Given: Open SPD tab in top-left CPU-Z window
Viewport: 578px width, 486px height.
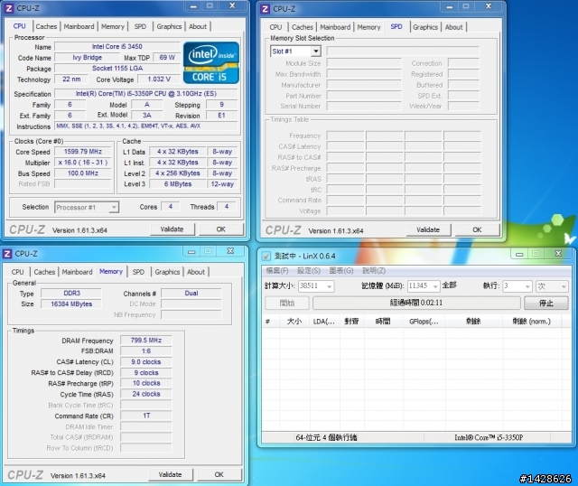Looking at the screenshot, I should (x=140, y=26).
